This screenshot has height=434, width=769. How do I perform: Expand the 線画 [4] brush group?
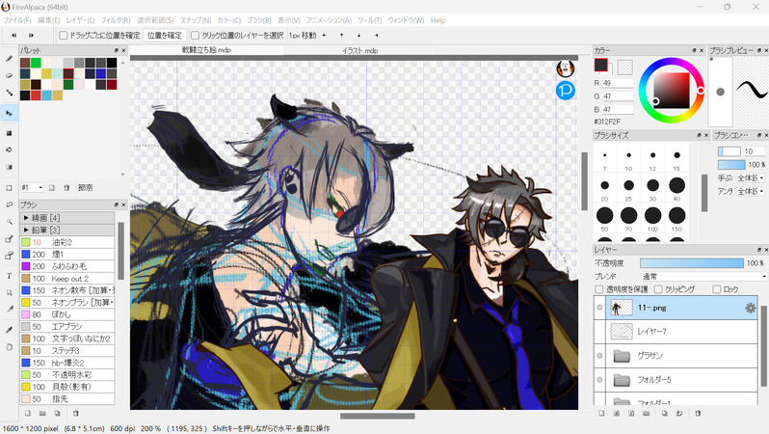26,218
